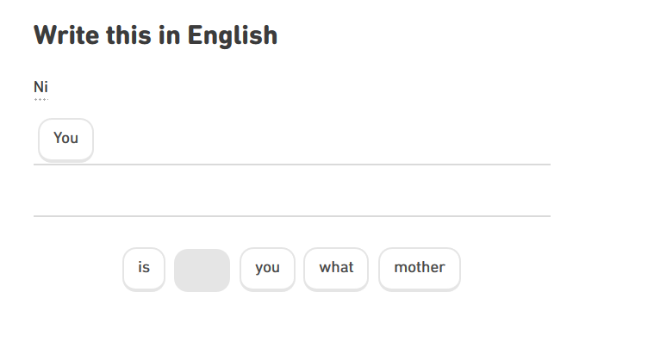Choose the "what" word tile
654x348 pixels.
[336, 268]
